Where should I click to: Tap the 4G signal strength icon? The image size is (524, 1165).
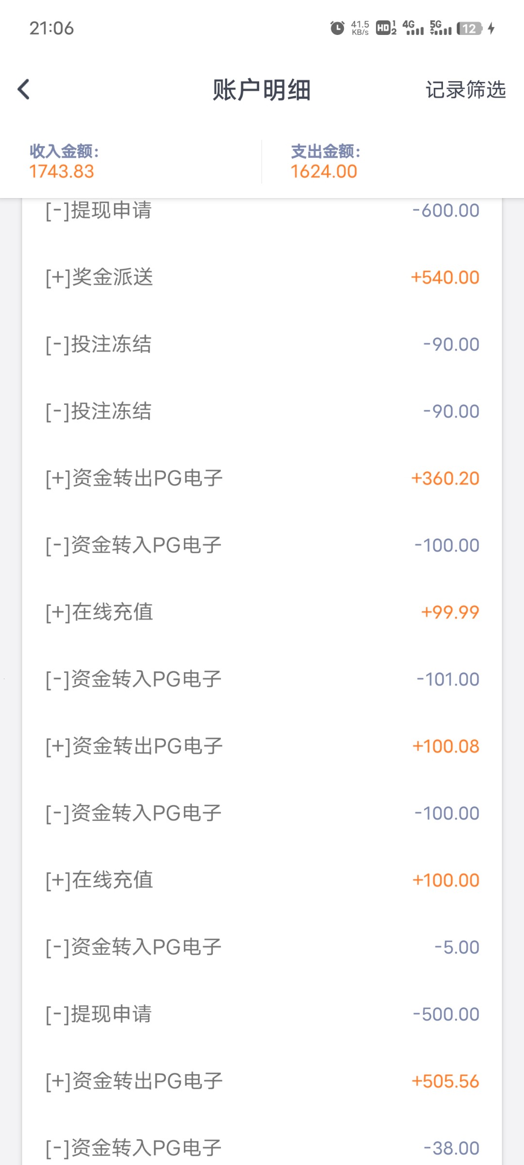pos(413,28)
